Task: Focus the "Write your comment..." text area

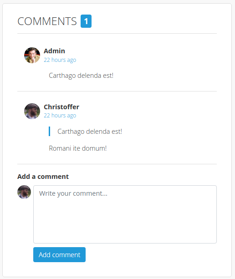Action: click(x=125, y=214)
